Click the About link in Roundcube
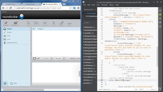 tap(4, 12)
